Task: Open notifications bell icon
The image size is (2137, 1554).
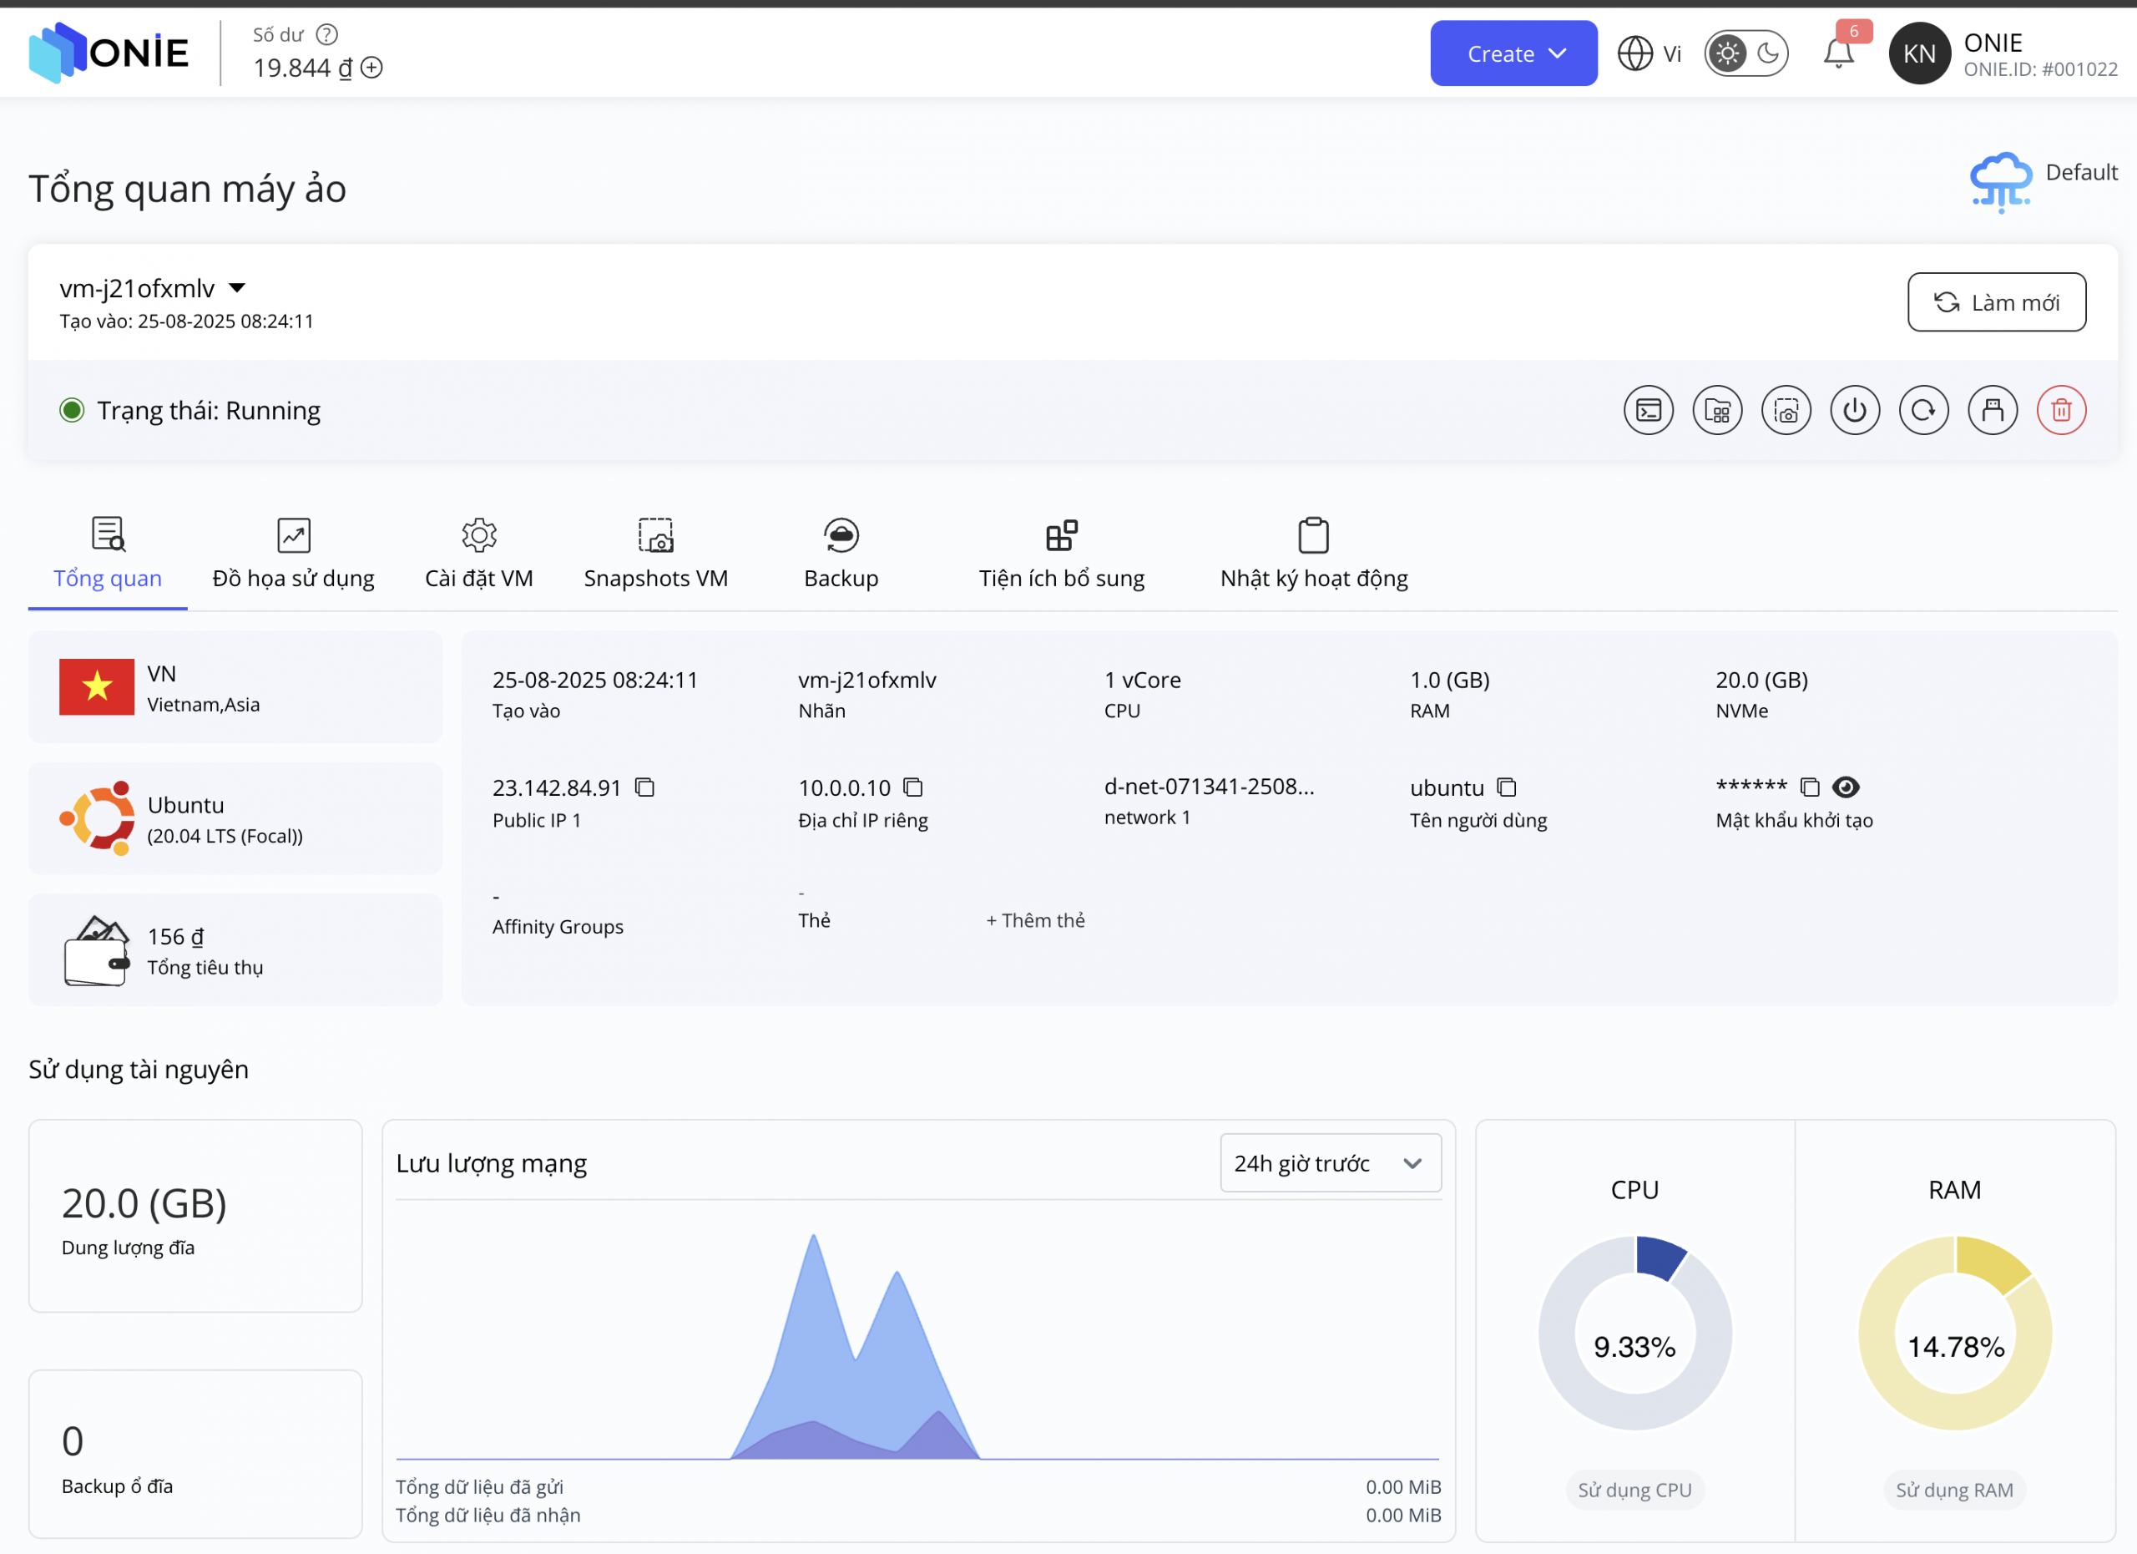Action: 1838,53
